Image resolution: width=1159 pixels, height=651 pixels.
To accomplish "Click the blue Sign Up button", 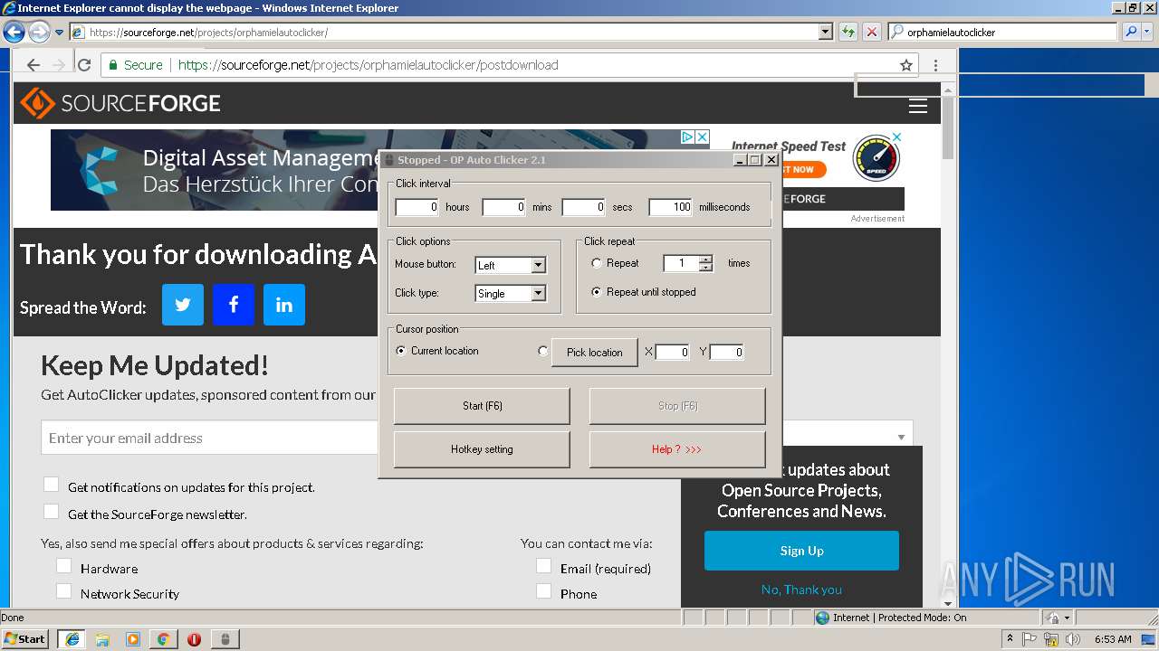I will click(x=801, y=551).
